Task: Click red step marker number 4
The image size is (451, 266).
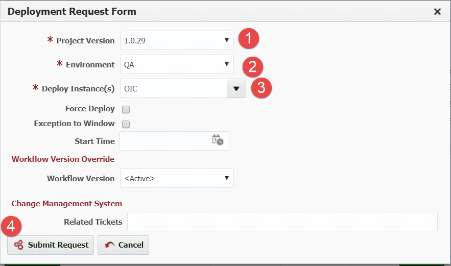Action: coord(11,226)
